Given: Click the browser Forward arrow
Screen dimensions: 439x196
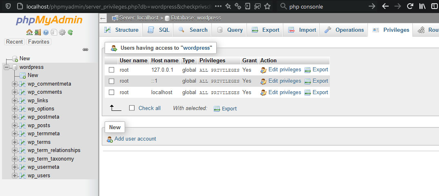Looking at the screenshot, I should click(398, 6).
